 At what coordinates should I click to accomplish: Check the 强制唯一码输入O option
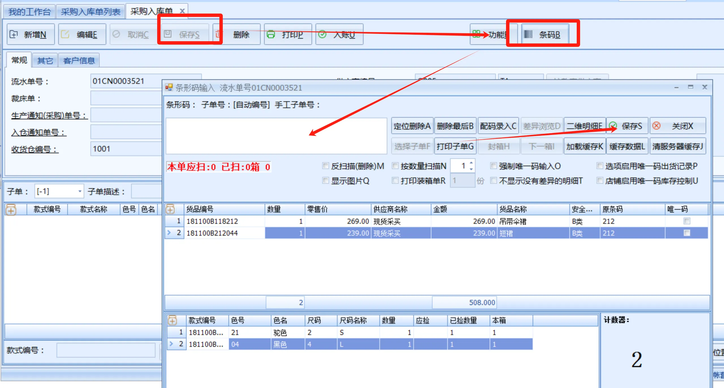pos(493,166)
